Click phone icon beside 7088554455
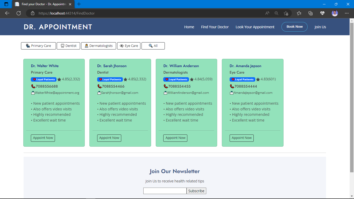Viewport: 354px width, 199px height. (166, 86)
